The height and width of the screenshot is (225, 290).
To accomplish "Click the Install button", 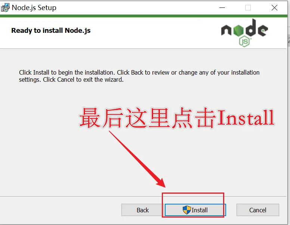I will coord(195,210).
